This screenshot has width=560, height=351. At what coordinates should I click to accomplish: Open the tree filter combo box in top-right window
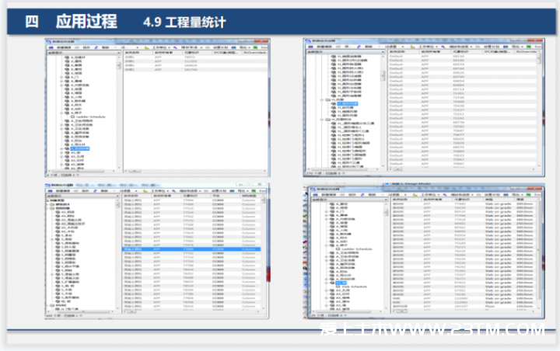[345, 52]
